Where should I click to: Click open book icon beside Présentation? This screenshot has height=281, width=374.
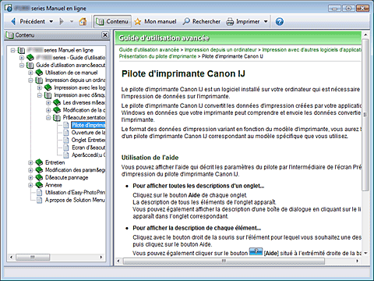point(57,118)
